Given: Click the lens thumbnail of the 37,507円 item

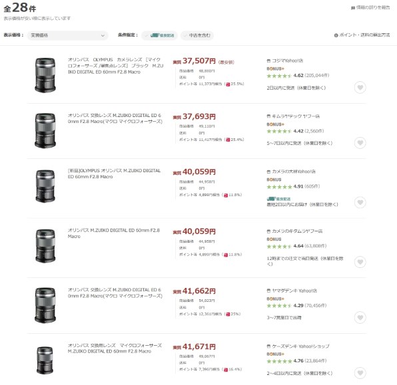Looking at the screenshot, I should pyautogui.click(x=45, y=75).
